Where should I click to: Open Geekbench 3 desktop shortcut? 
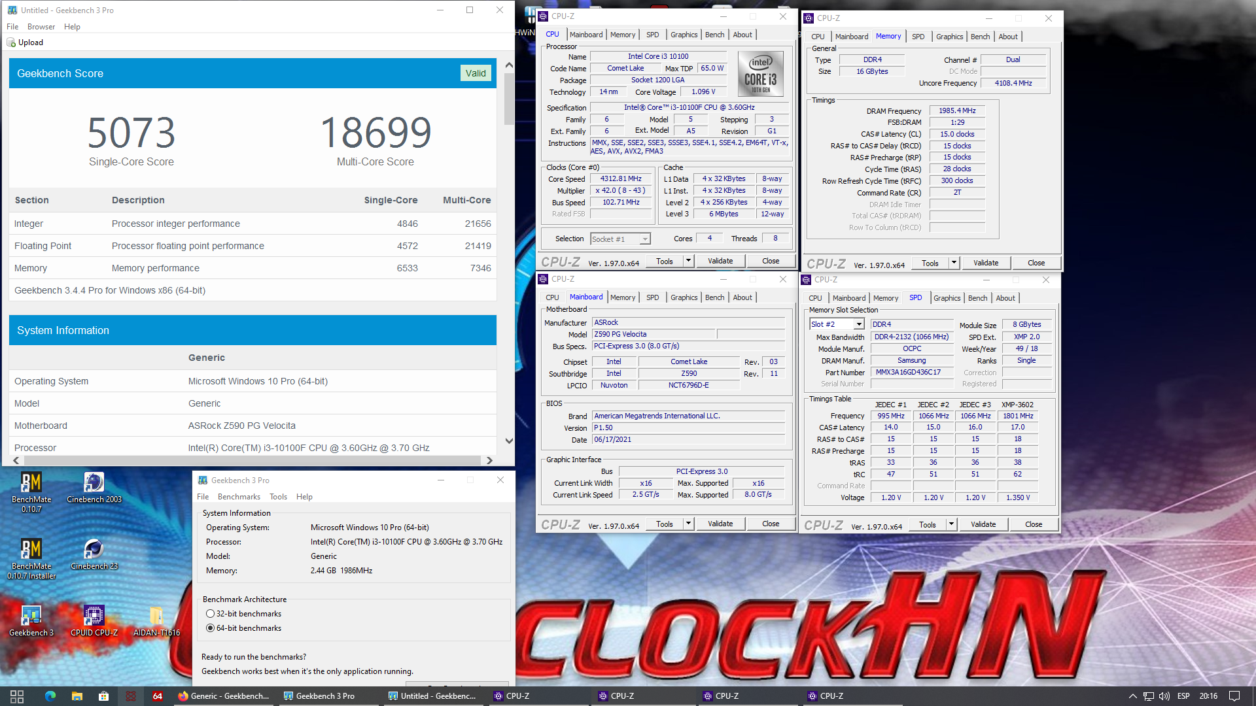31,621
